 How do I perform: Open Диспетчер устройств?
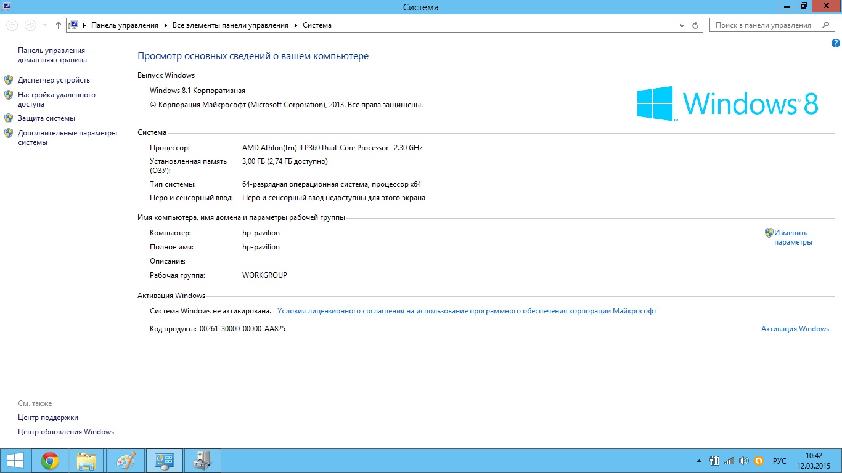(54, 80)
